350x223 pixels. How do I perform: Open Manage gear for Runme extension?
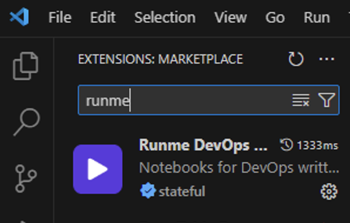pyautogui.click(x=329, y=191)
